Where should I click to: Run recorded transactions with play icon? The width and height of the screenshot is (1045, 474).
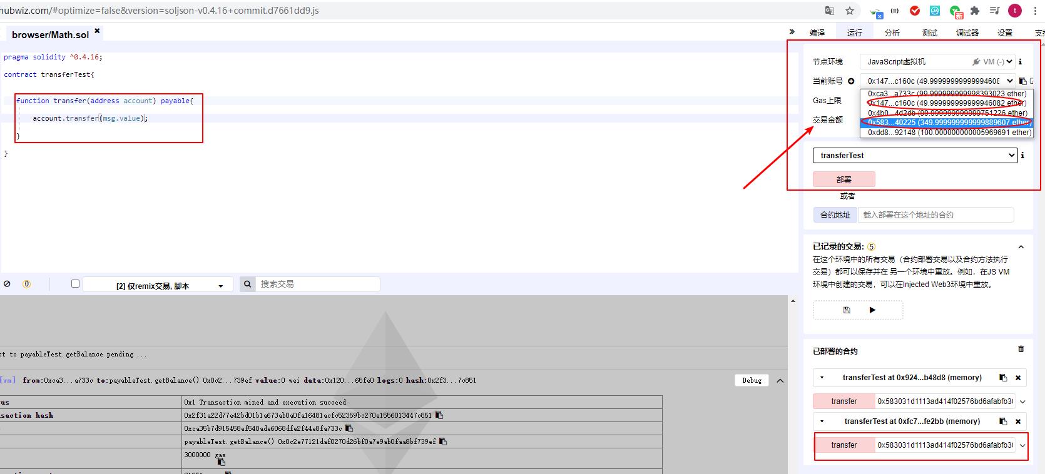point(872,310)
